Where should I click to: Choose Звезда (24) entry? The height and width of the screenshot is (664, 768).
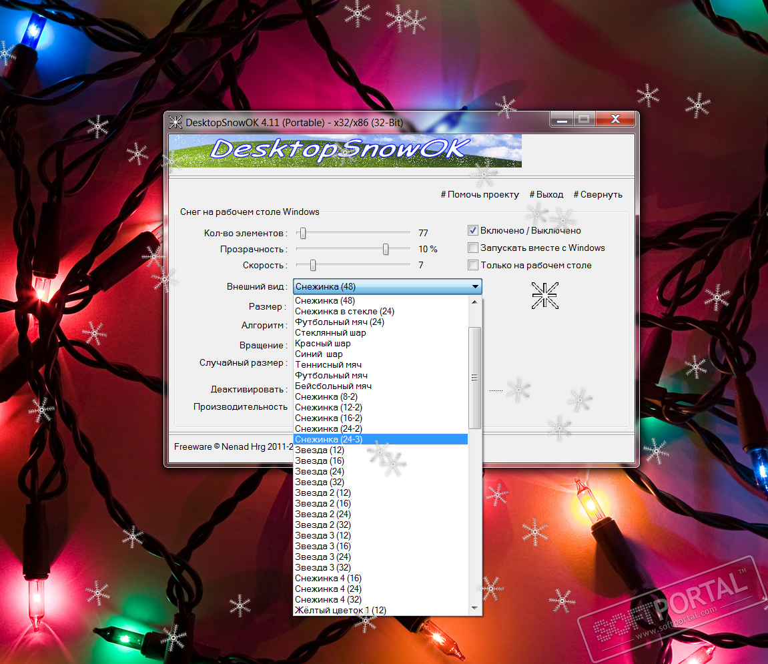[380, 471]
